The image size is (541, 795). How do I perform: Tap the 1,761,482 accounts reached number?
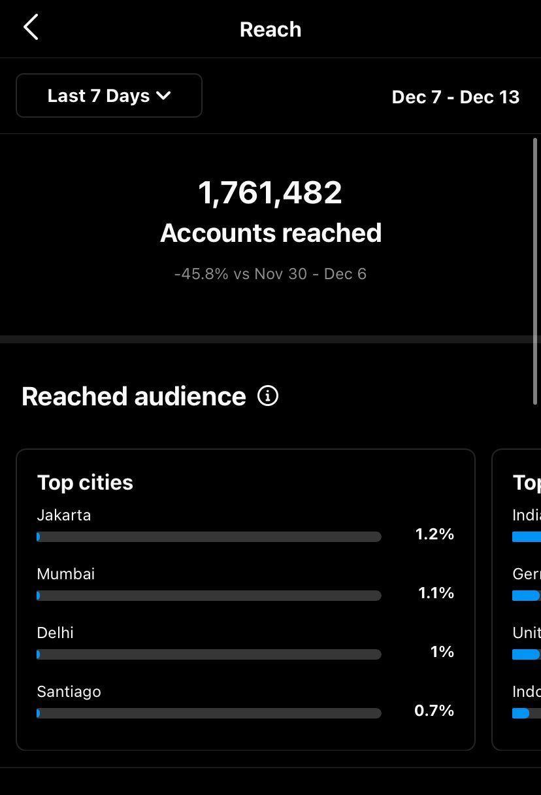coord(270,193)
